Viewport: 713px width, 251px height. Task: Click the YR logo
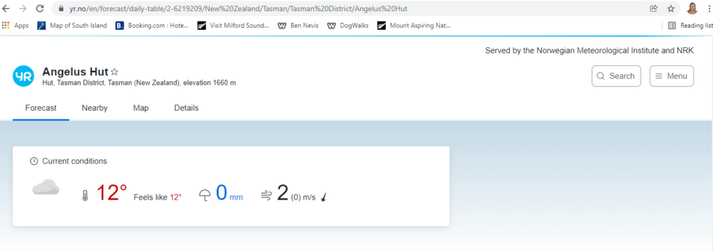pos(23,76)
